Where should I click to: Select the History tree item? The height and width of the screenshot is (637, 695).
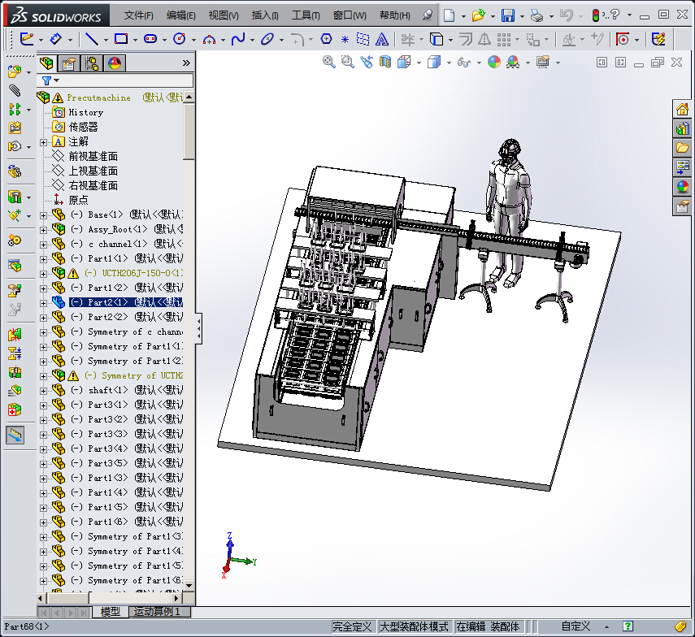(85, 112)
